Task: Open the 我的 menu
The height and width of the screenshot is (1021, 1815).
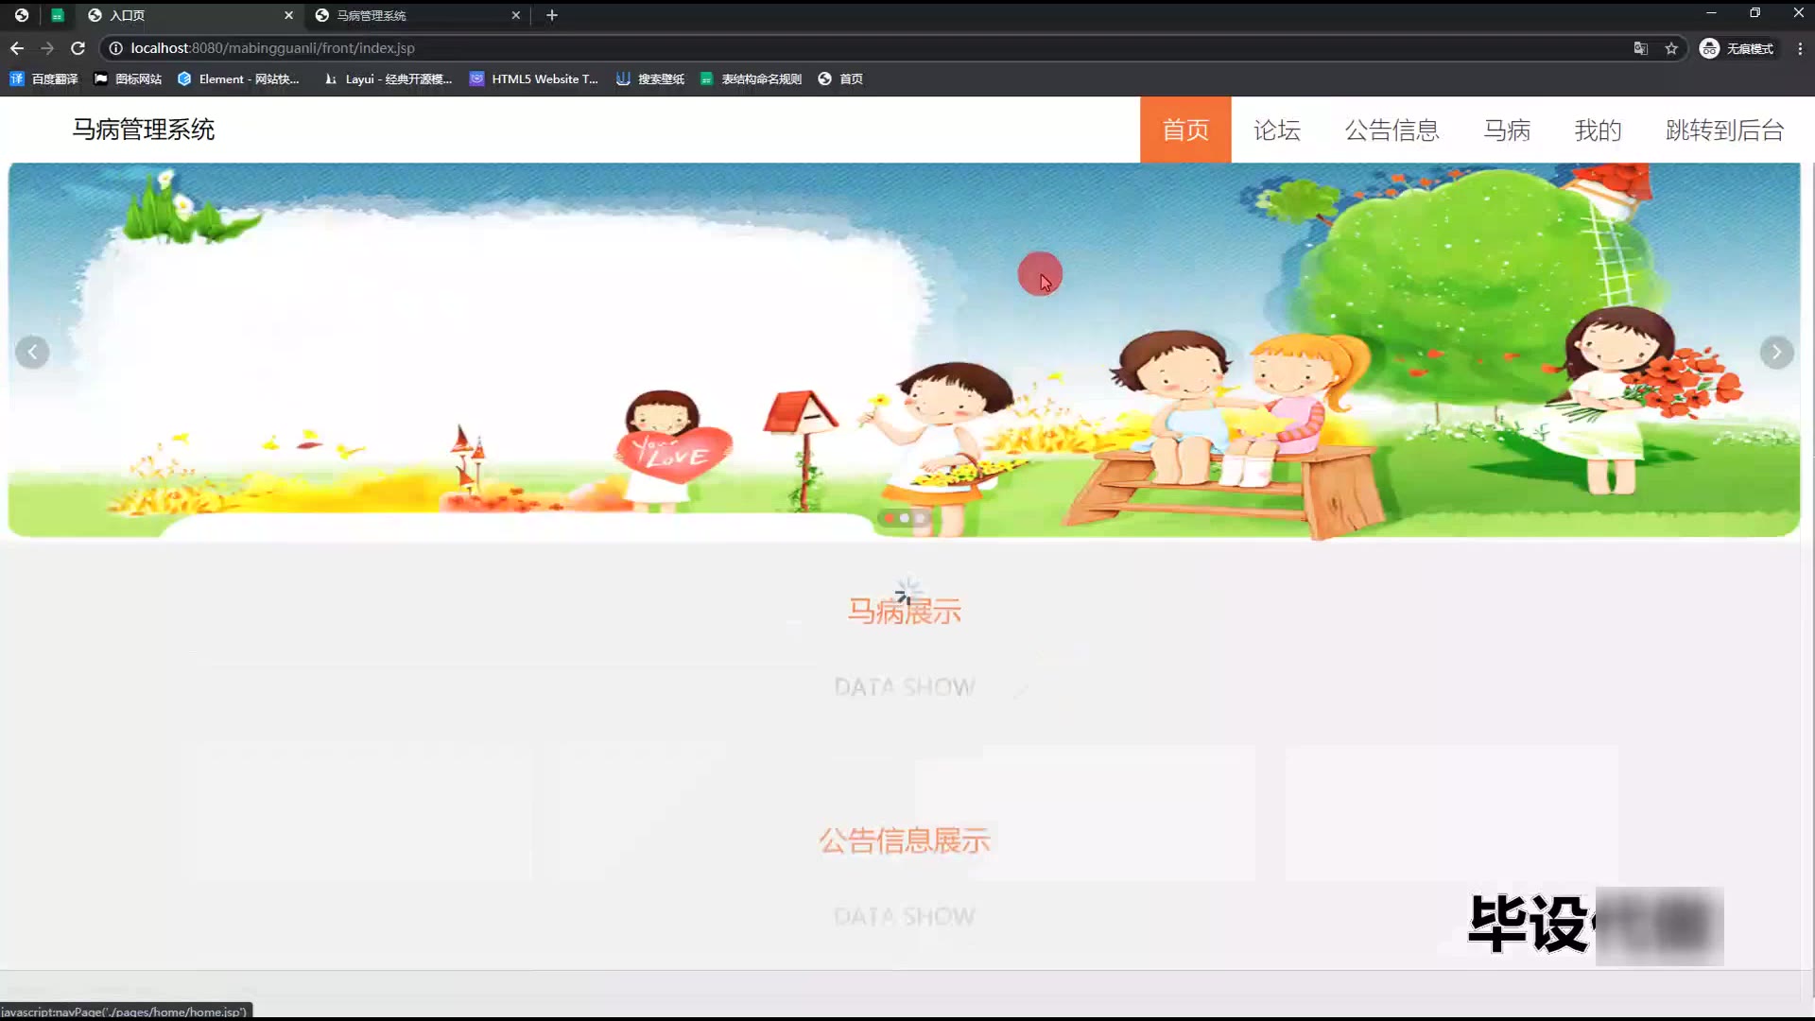Action: click(x=1598, y=130)
